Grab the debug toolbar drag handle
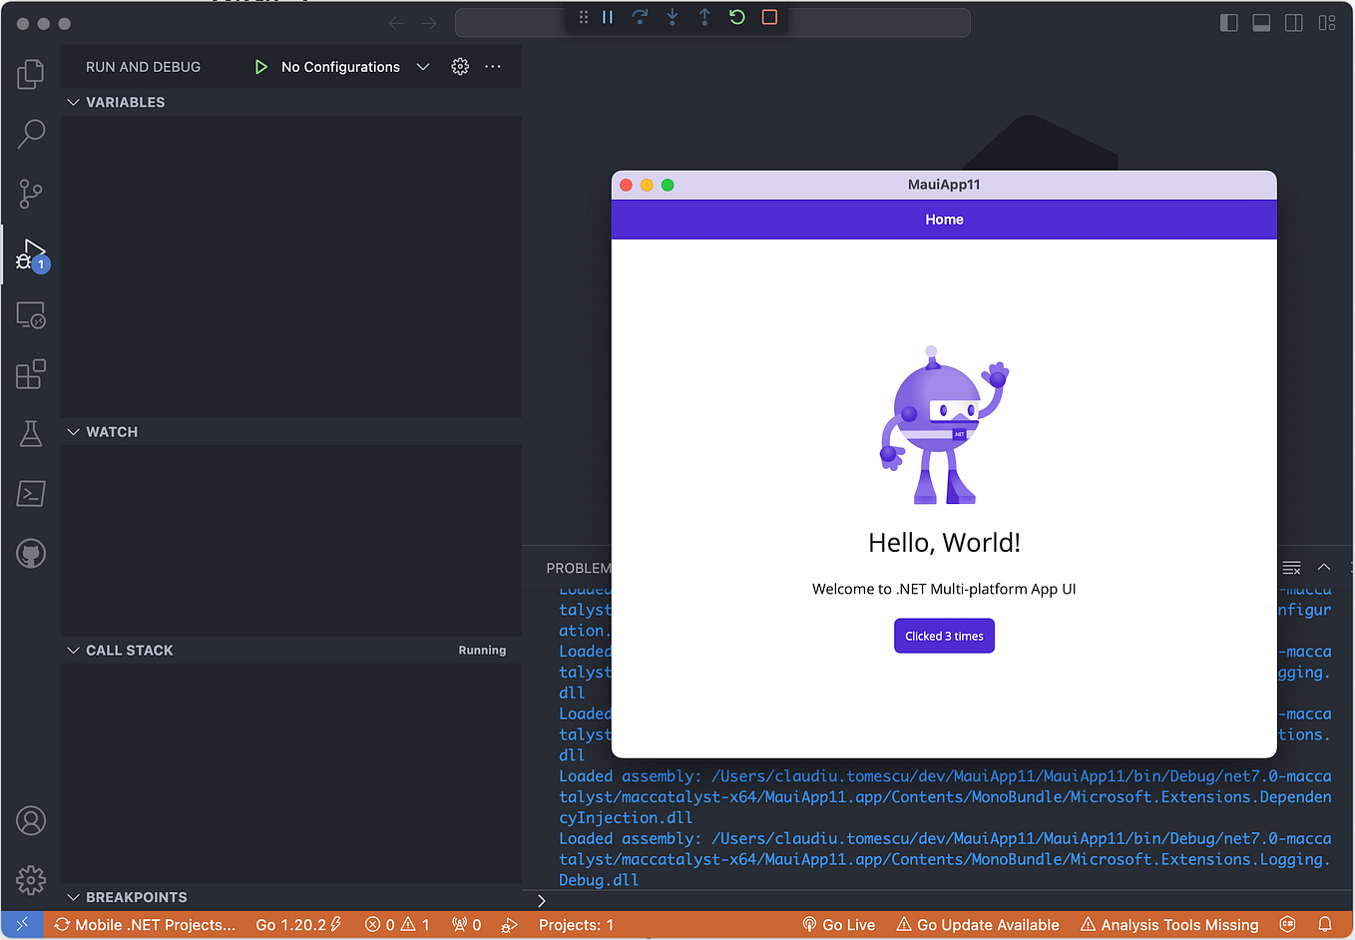The height and width of the screenshot is (940, 1355). pyautogui.click(x=584, y=17)
